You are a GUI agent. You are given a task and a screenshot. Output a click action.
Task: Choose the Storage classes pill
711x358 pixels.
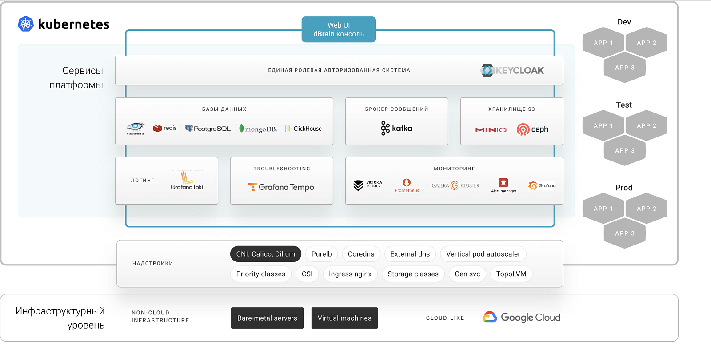coord(413,274)
